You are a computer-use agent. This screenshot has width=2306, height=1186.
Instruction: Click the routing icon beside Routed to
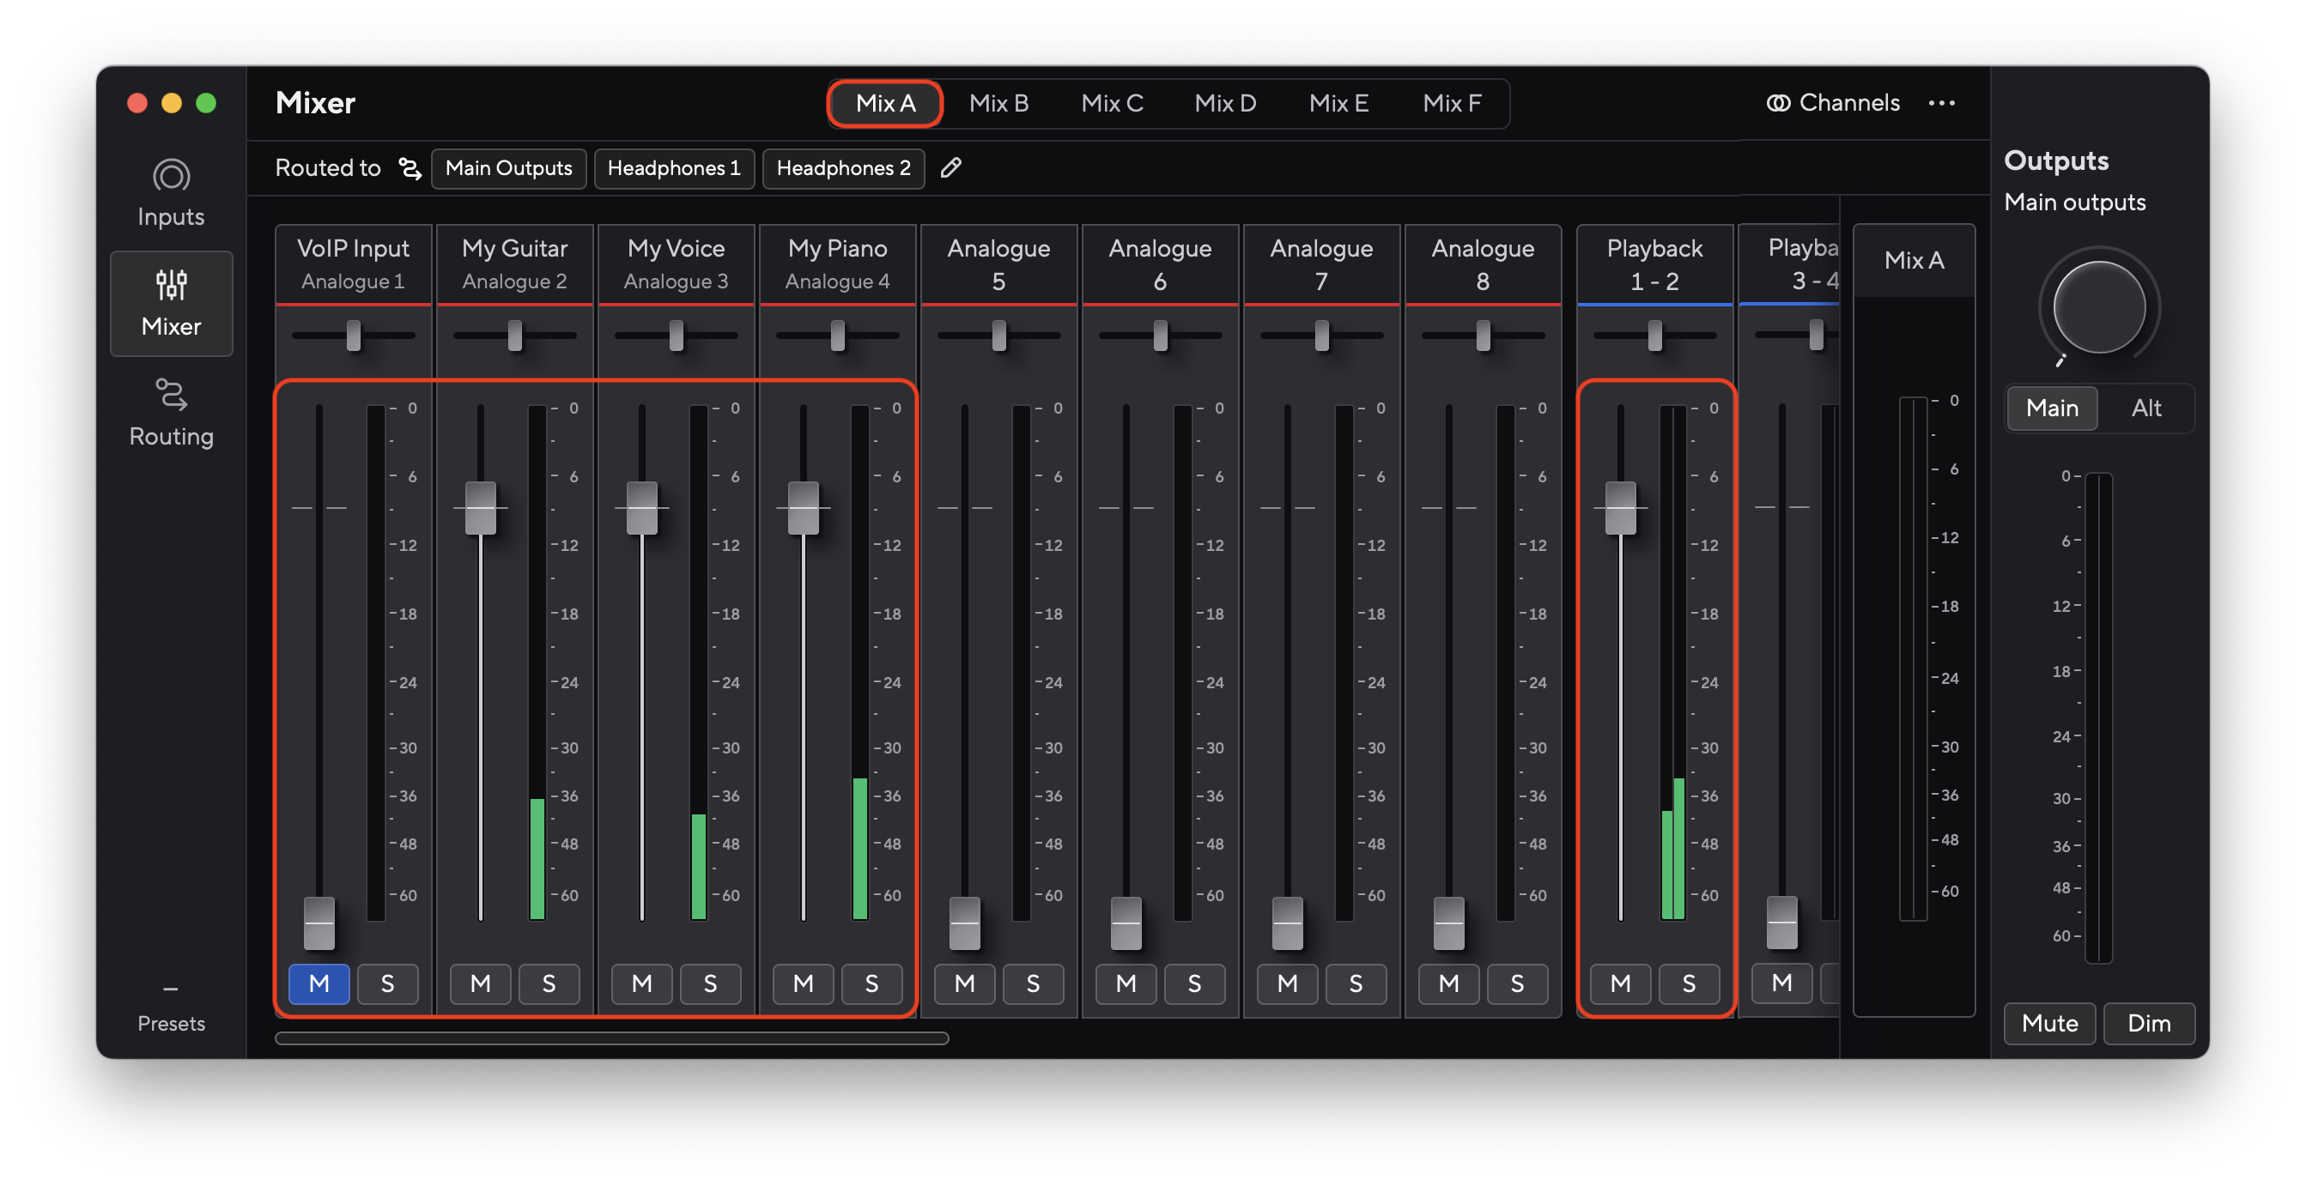coord(410,167)
